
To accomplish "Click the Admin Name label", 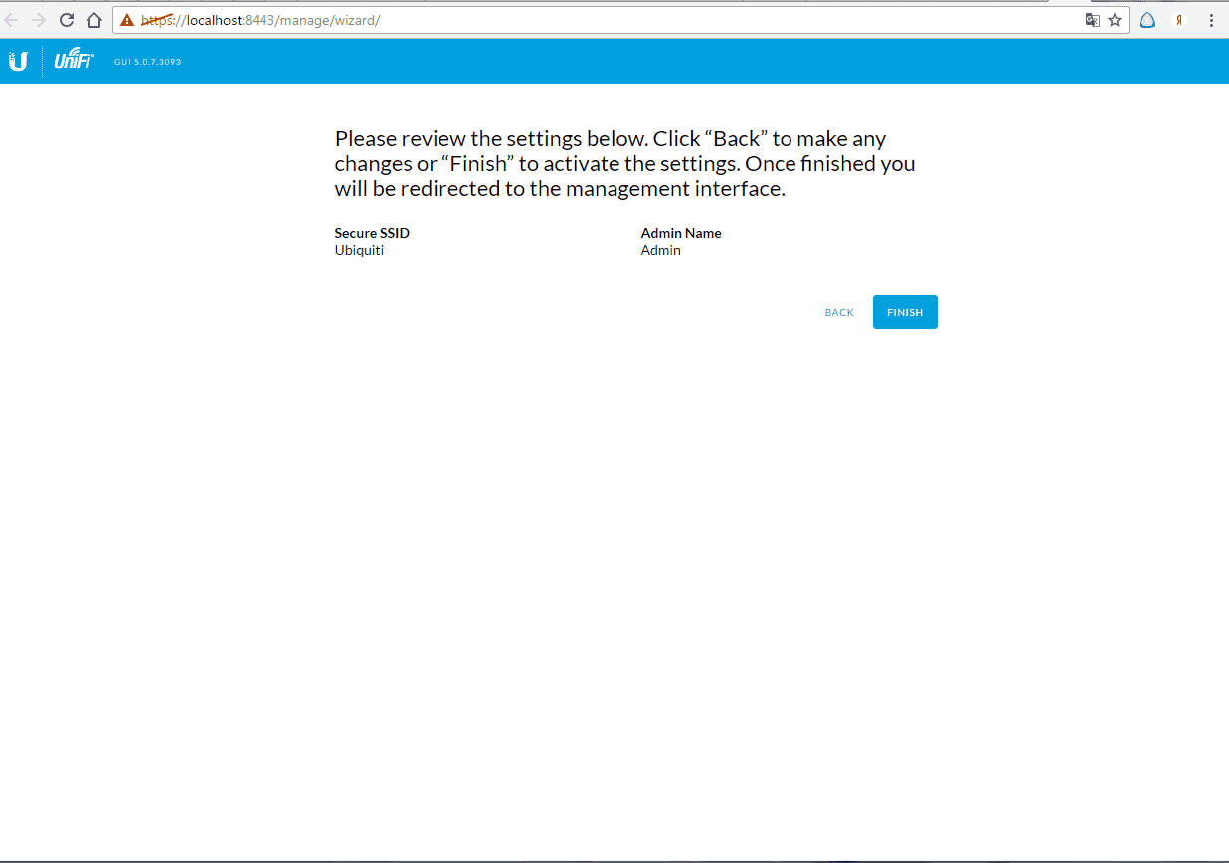I will pyautogui.click(x=681, y=233).
